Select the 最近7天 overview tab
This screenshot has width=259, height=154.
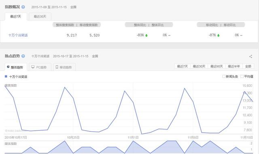16,17
